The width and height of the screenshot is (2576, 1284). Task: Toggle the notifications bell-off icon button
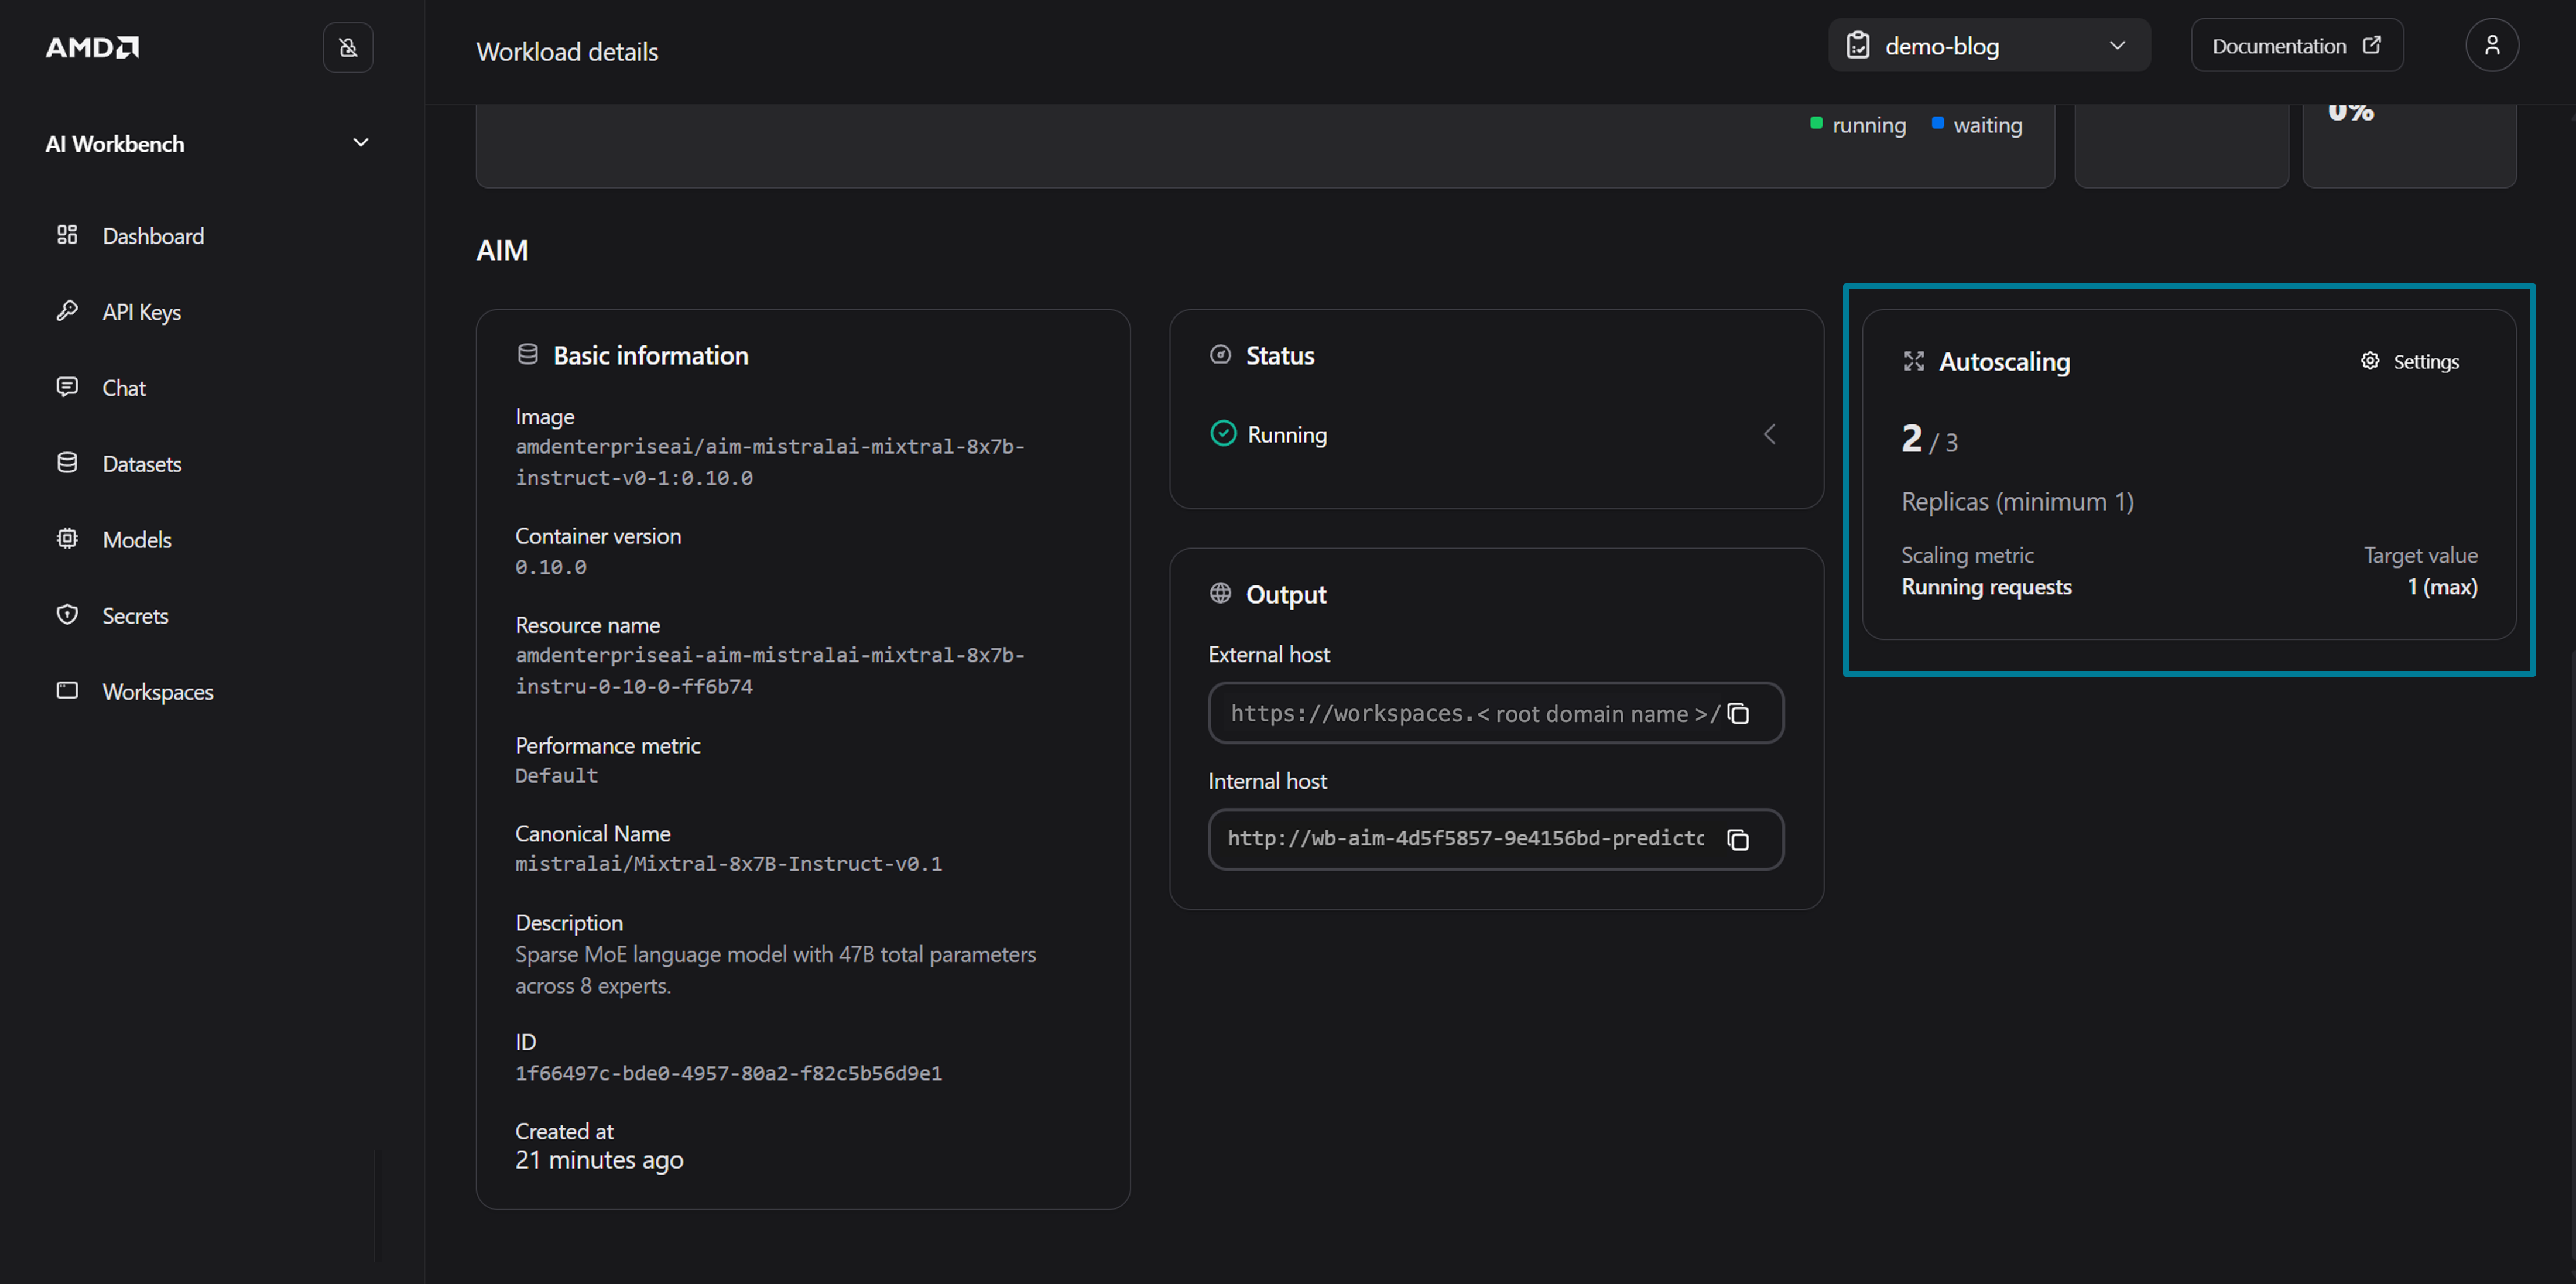coord(348,48)
